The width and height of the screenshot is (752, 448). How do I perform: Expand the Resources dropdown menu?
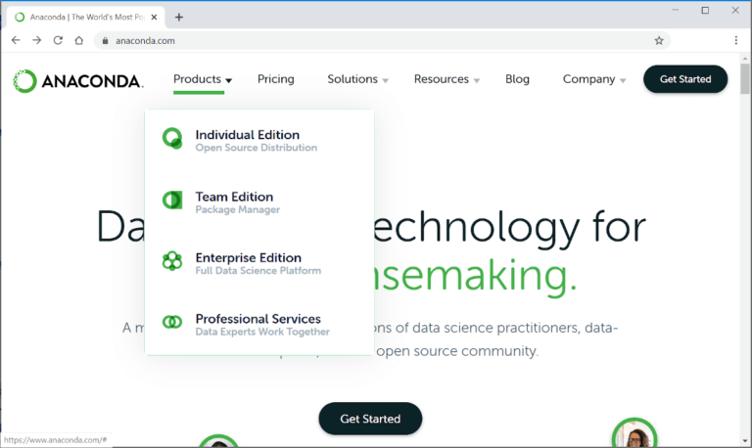click(x=446, y=79)
